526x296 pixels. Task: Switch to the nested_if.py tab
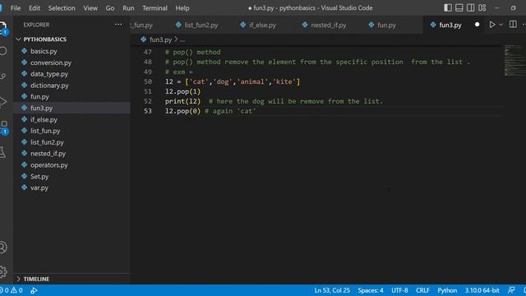(x=325, y=25)
